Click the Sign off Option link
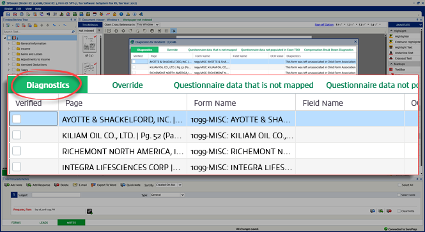 tap(324, 25)
